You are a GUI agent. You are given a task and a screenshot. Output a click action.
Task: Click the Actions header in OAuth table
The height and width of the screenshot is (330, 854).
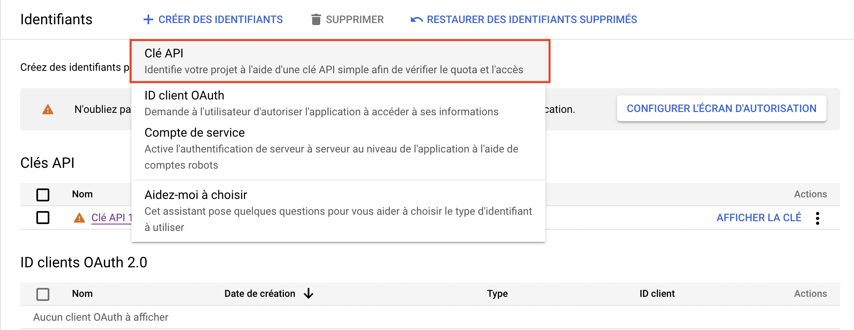(810, 294)
